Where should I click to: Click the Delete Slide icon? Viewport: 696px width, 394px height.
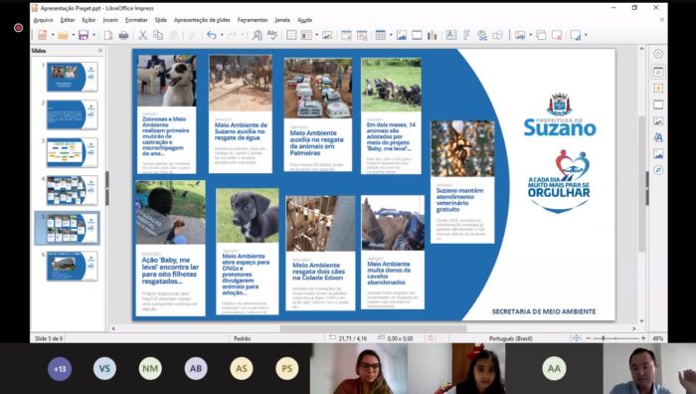[x=557, y=35]
